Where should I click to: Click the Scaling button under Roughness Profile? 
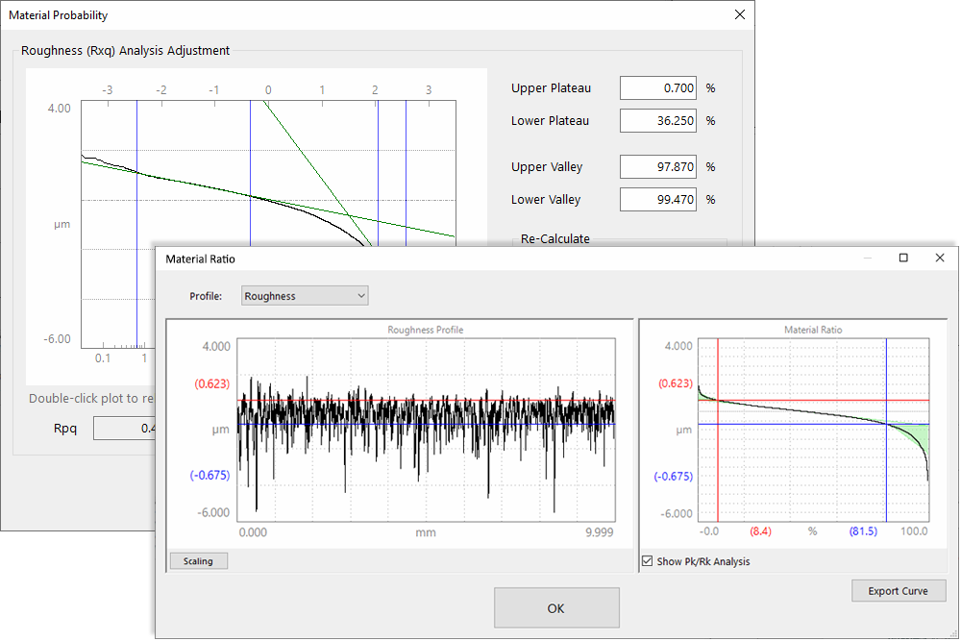click(198, 560)
